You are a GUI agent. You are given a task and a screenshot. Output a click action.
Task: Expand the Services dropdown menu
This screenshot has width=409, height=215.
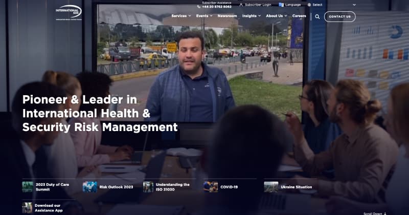pos(181,16)
